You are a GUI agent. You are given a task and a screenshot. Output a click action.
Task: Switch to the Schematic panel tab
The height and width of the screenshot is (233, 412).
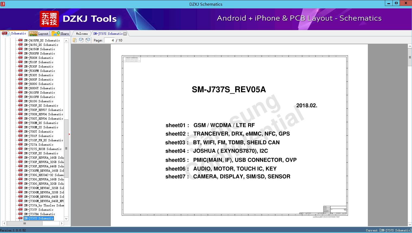click(x=14, y=33)
